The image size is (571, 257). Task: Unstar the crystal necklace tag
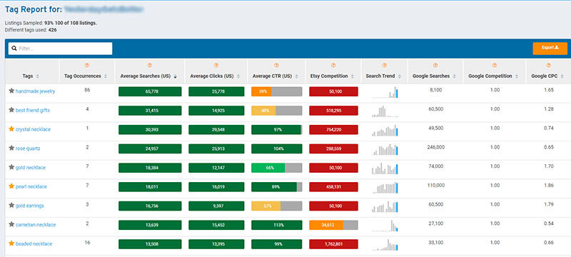tap(11, 129)
